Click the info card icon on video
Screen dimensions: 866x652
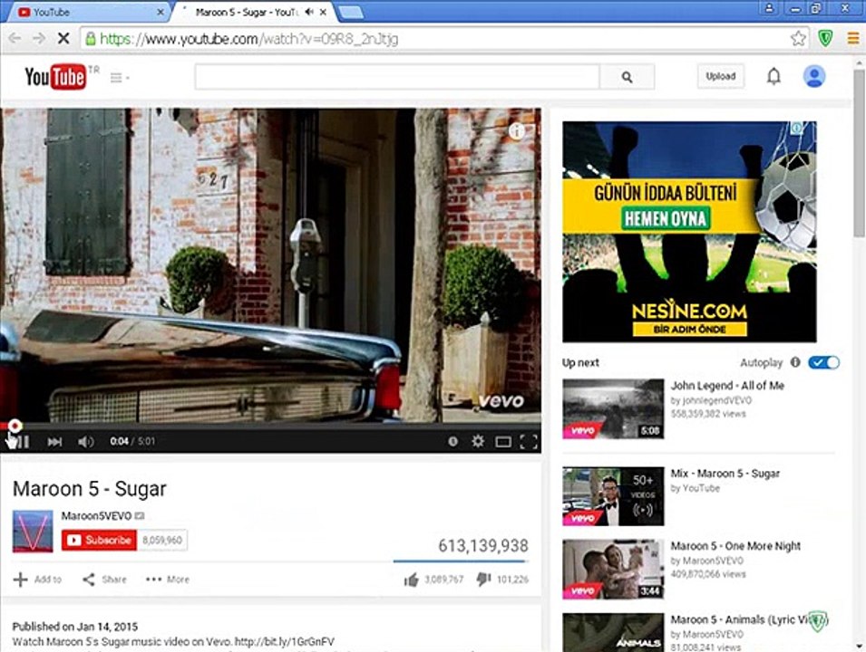tap(516, 131)
